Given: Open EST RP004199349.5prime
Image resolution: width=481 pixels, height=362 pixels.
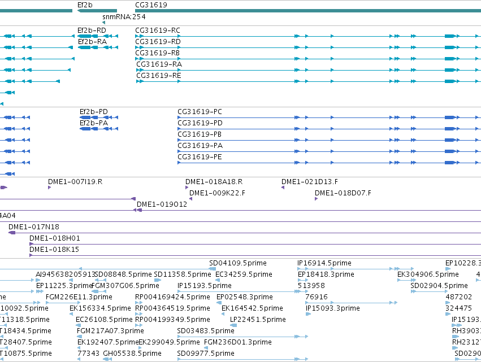Looking at the screenshot, I should [x=173, y=320].
